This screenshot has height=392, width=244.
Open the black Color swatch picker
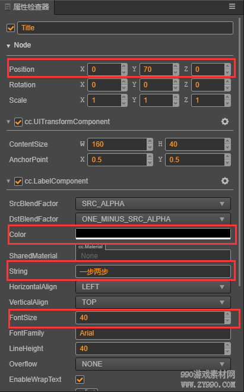coord(153,234)
